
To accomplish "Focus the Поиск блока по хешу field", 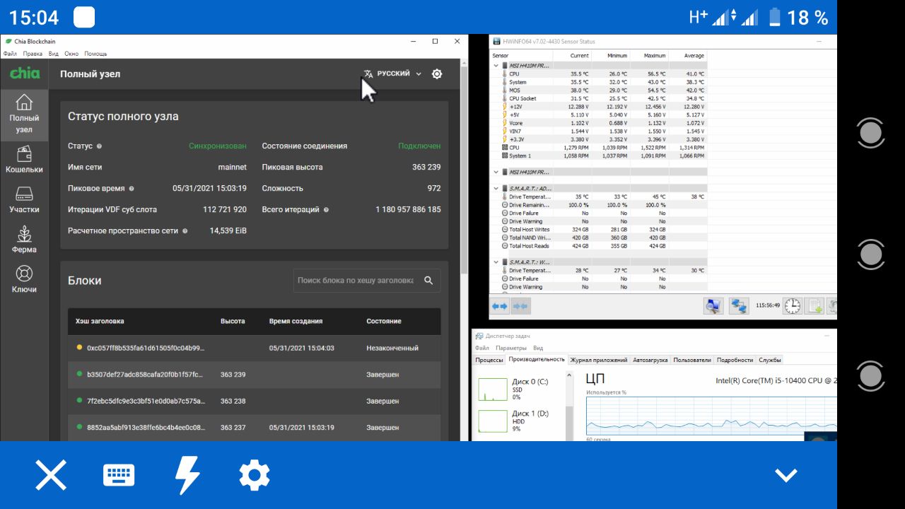I will [x=356, y=281].
